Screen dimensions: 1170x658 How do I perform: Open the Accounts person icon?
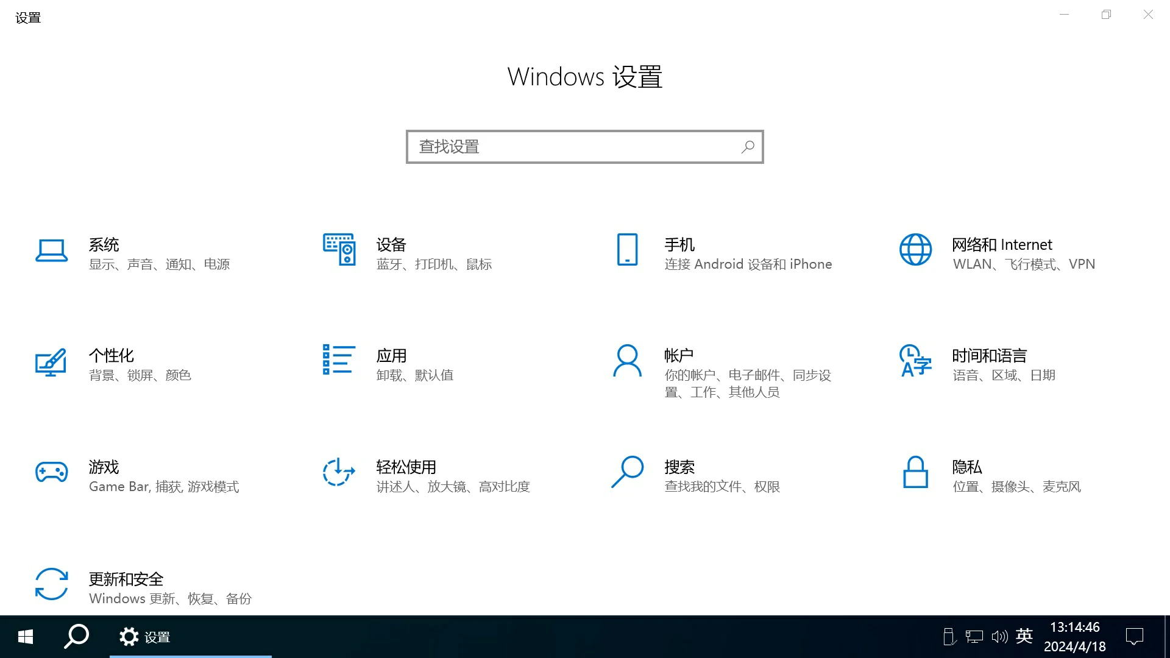click(x=627, y=361)
